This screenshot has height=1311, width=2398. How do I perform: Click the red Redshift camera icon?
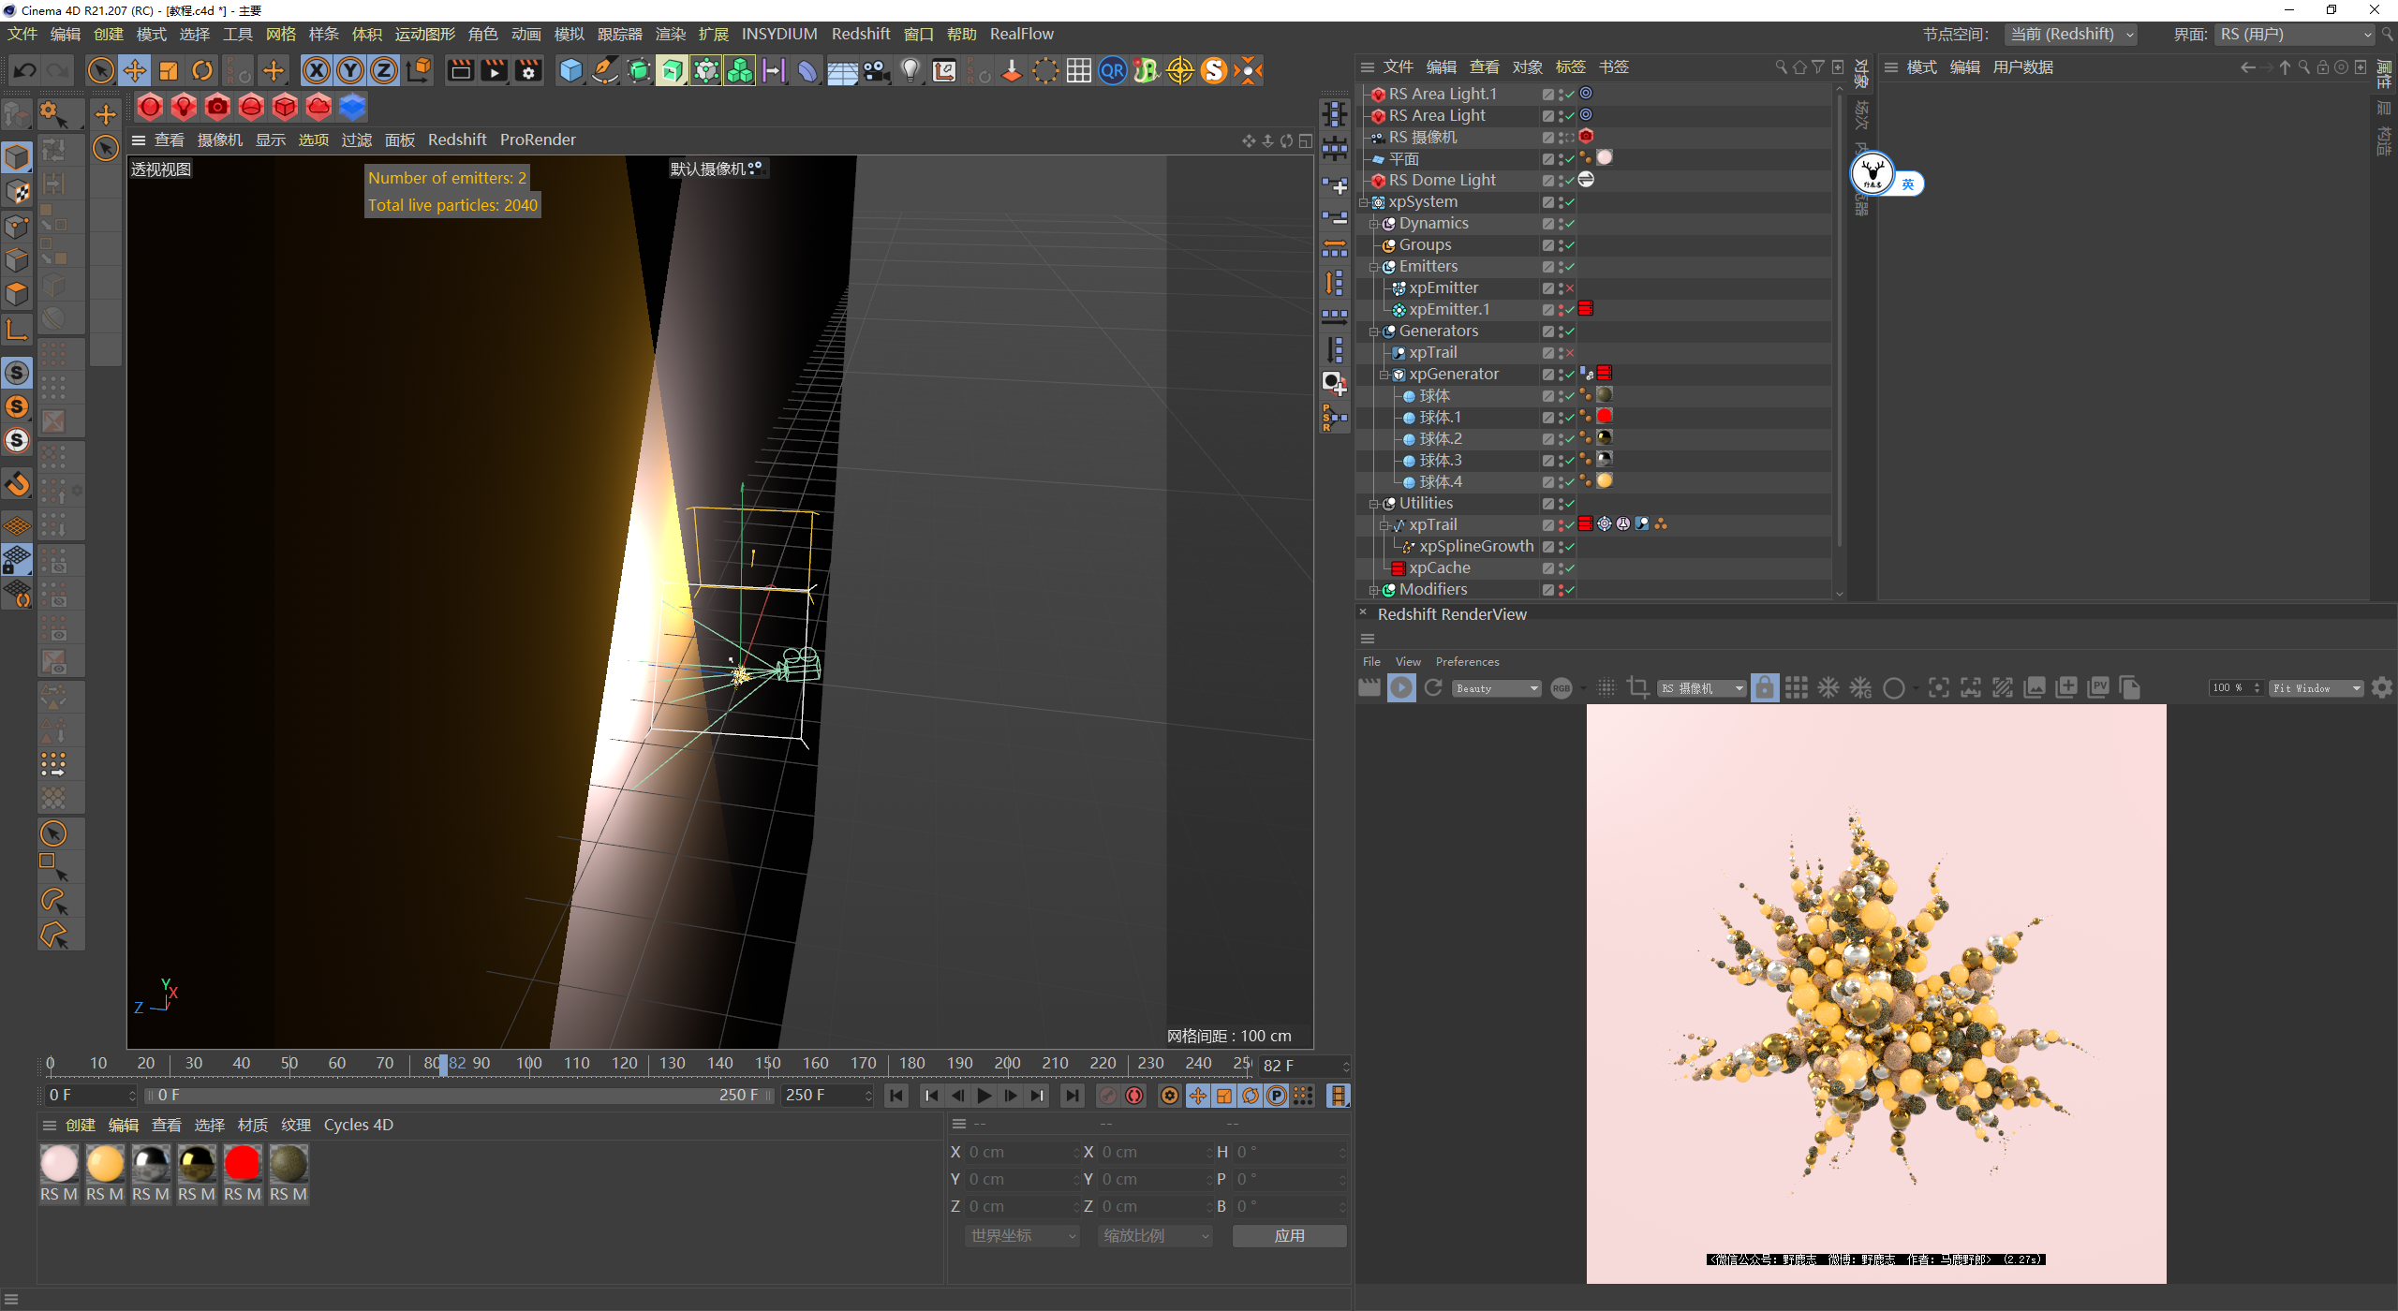coord(217,108)
